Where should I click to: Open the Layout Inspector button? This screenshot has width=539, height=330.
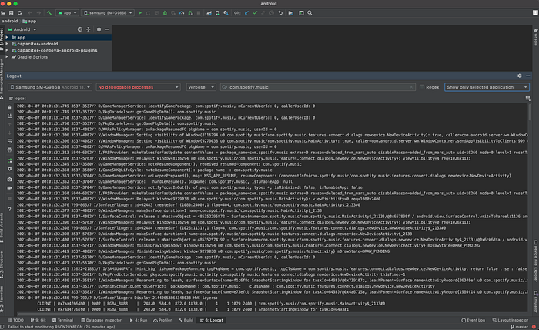point(510,320)
